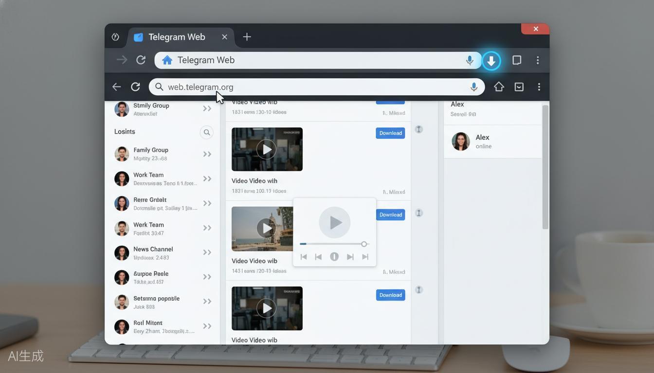The height and width of the screenshot is (373, 654).
Task: Click the 'Video Video wih' title text
Action: point(254,181)
